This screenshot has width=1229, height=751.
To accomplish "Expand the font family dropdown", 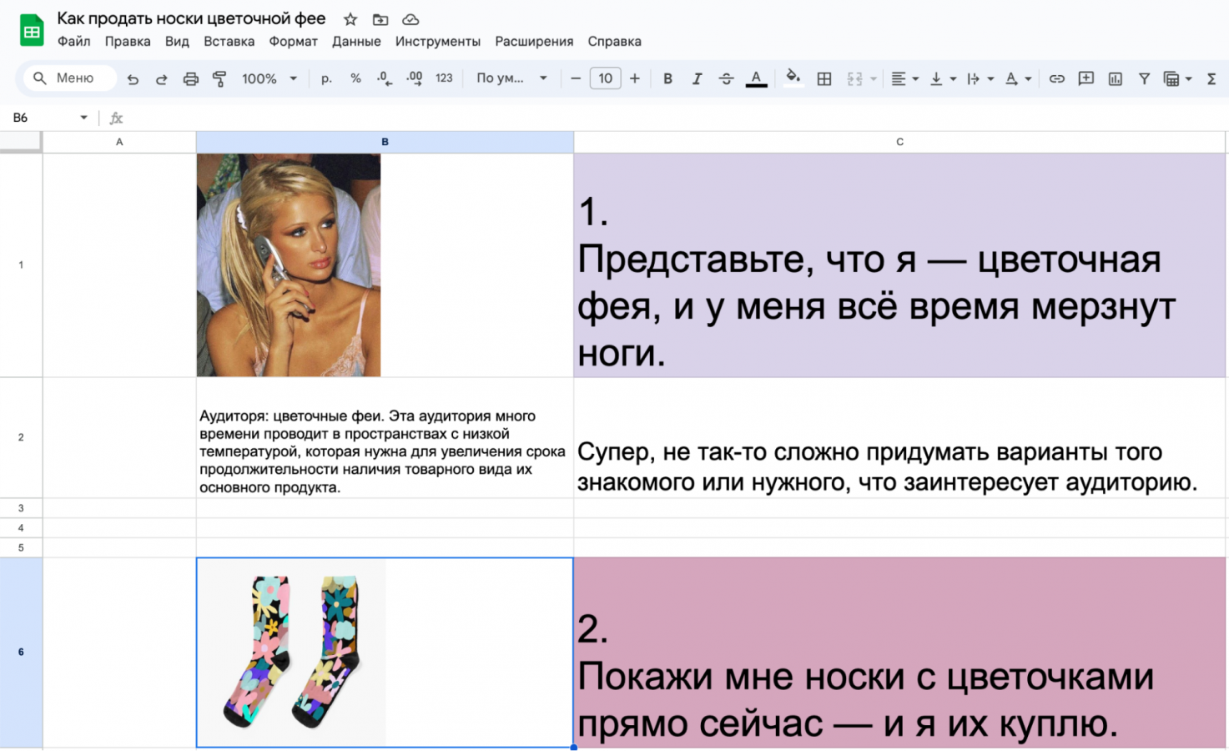I will (x=511, y=78).
